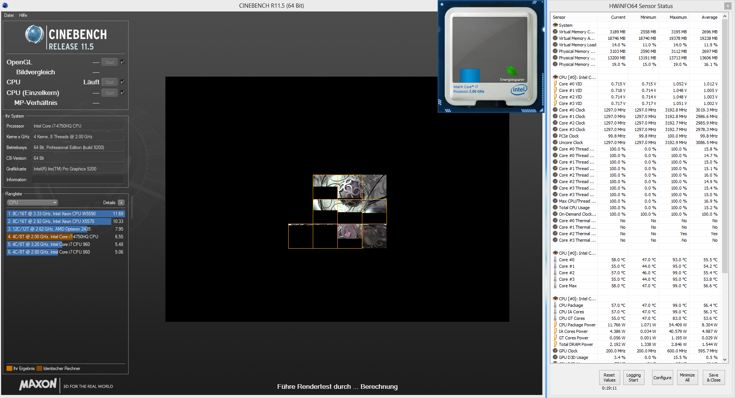Screen dimensions: 735x398
Task: Select ranking row Intel Xeon CPU X5570
Action: (65, 221)
